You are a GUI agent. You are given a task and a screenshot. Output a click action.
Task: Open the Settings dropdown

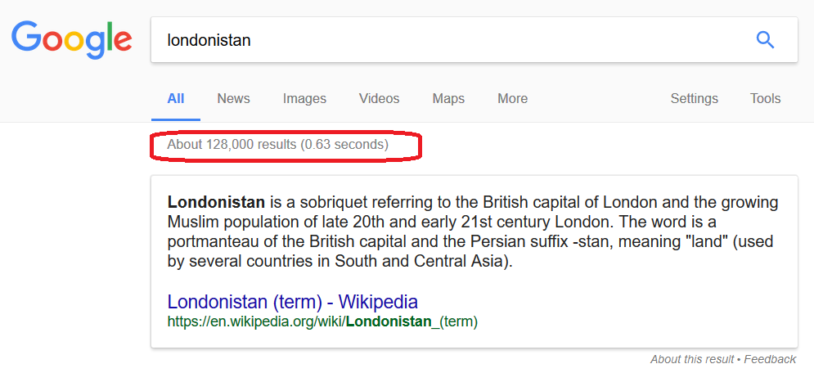pos(694,99)
